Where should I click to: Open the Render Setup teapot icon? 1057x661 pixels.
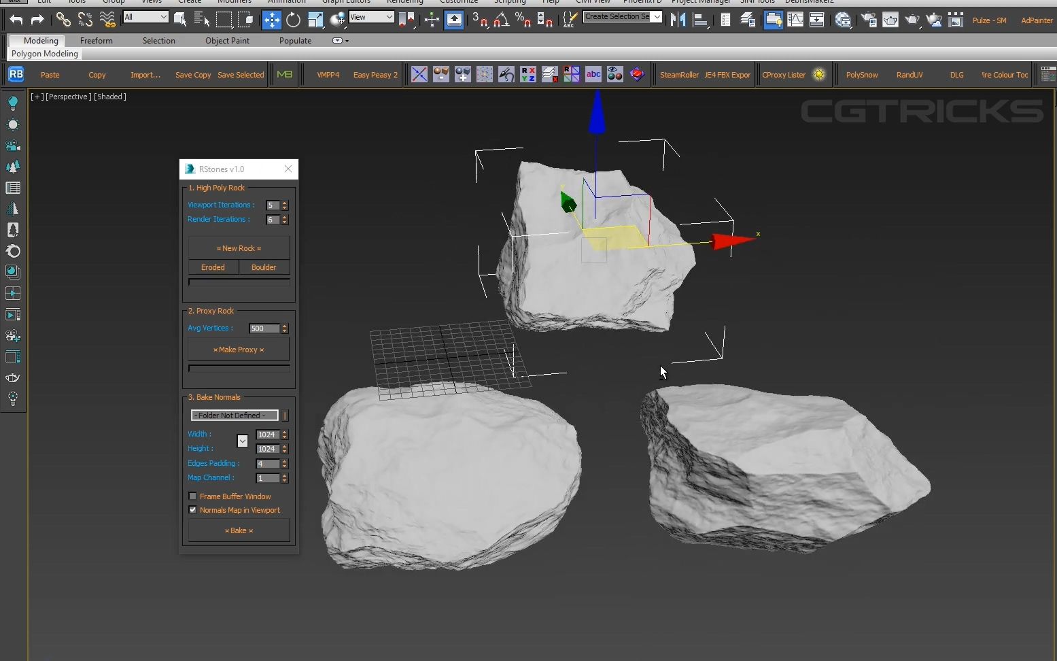(x=869, y=20)
